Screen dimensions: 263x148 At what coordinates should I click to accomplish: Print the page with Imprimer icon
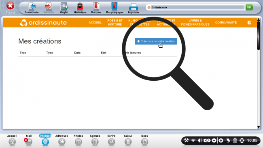(x=134, y=7)
